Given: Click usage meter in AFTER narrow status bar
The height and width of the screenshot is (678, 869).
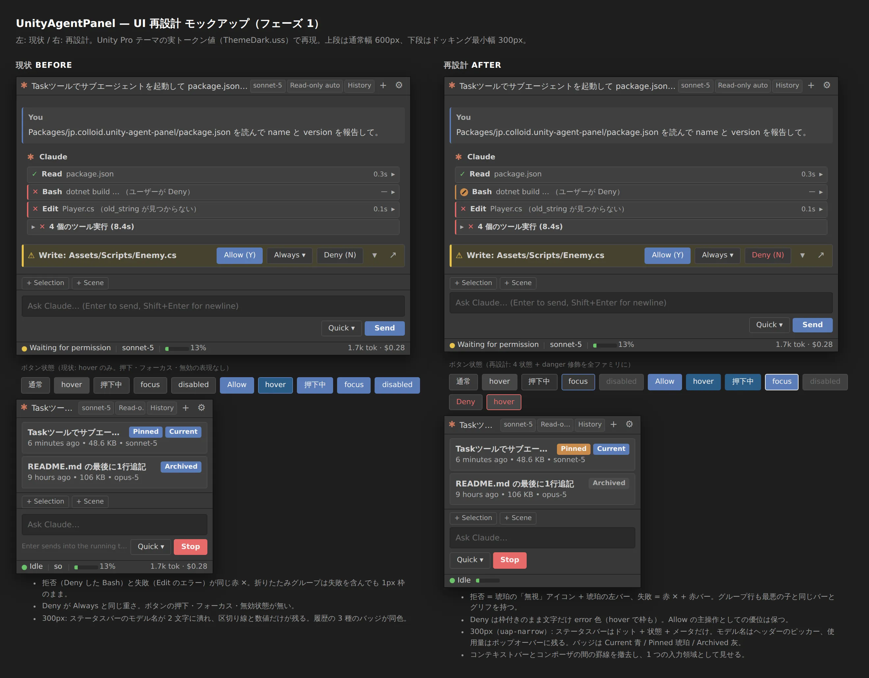Looking at the screenshot, I should coord(487,581).
